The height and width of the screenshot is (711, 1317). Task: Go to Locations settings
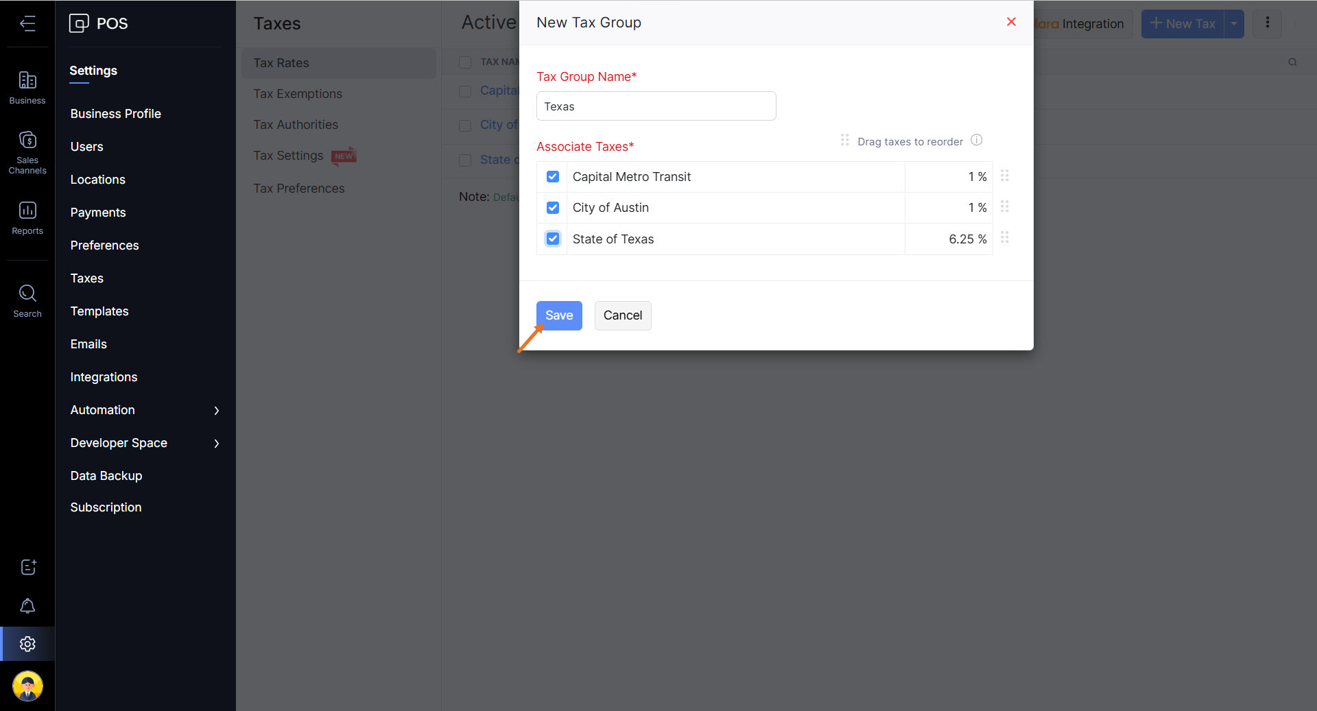(97, 180)
